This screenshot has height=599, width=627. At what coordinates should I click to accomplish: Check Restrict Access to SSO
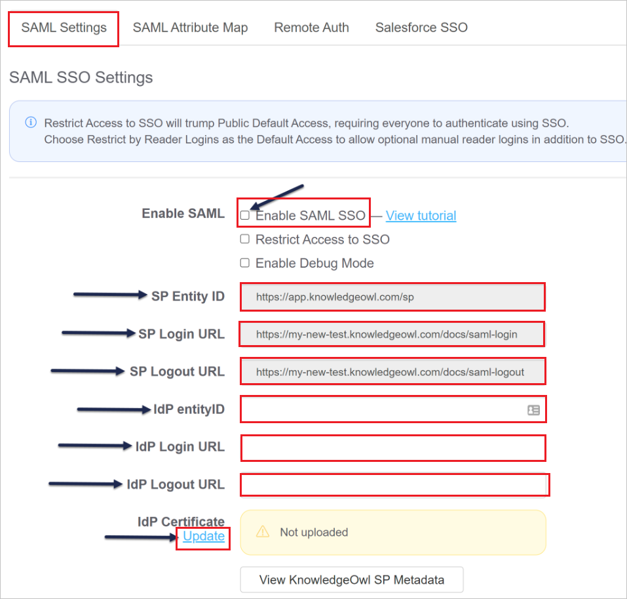tap(245, 239)
